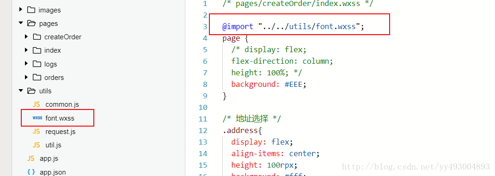Open the app.json file
This screenshot has width=495, height=176.
click(x=53, y=172)
